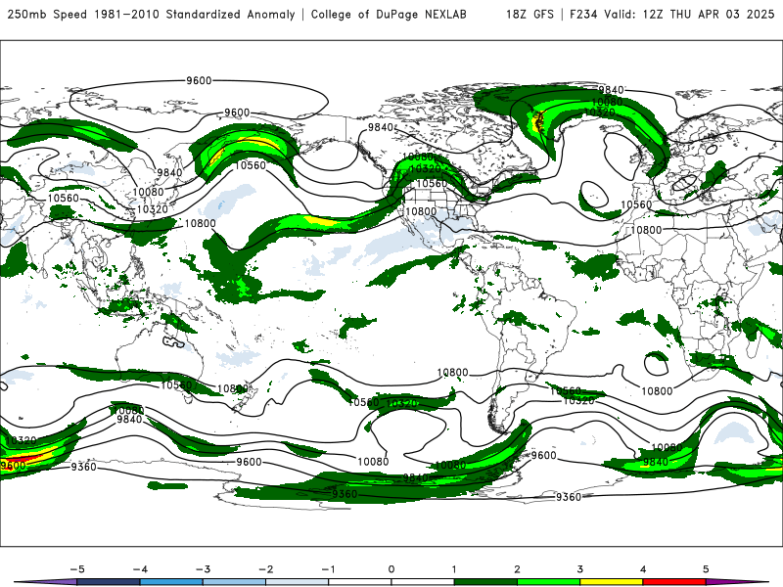
Task: Click the 10800 contour label over the southwestern United States
Action: [x=421, y=211]
